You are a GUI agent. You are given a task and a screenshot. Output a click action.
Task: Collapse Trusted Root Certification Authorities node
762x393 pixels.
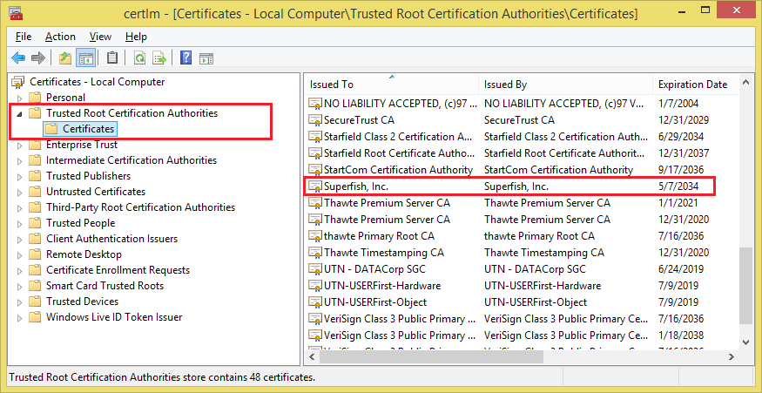click(20, 114)
